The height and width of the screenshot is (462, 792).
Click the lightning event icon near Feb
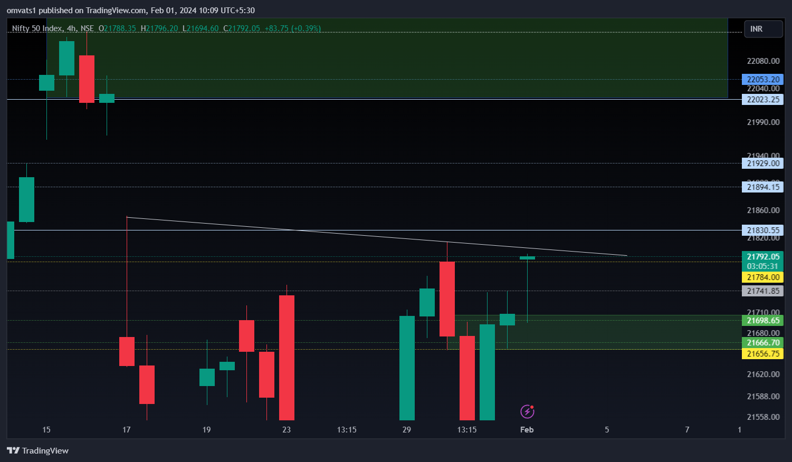[x=527, y=411]
